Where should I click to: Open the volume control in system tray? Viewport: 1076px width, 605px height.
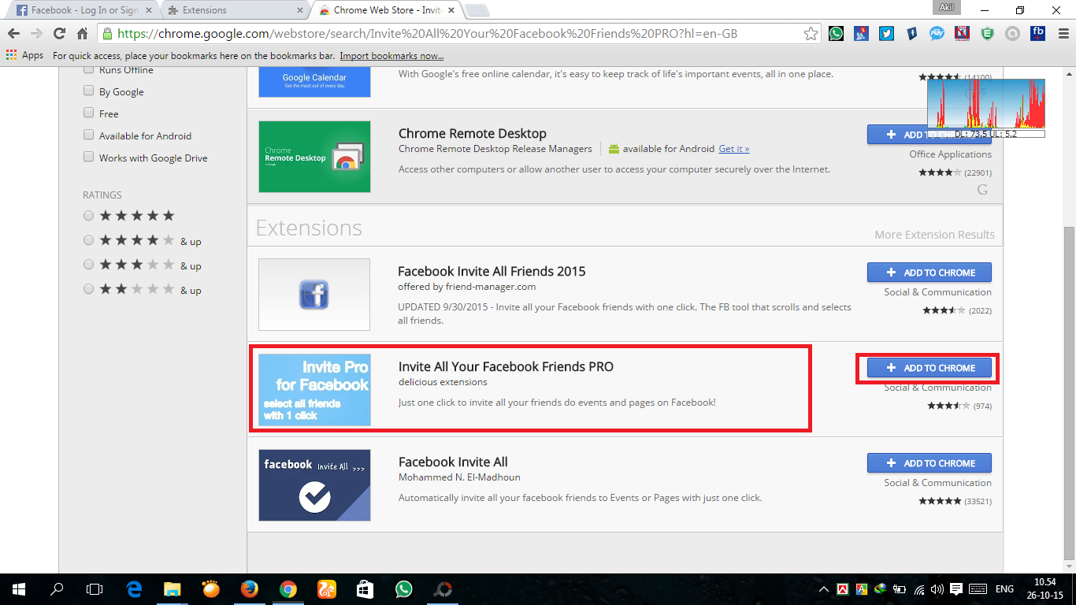937,588
